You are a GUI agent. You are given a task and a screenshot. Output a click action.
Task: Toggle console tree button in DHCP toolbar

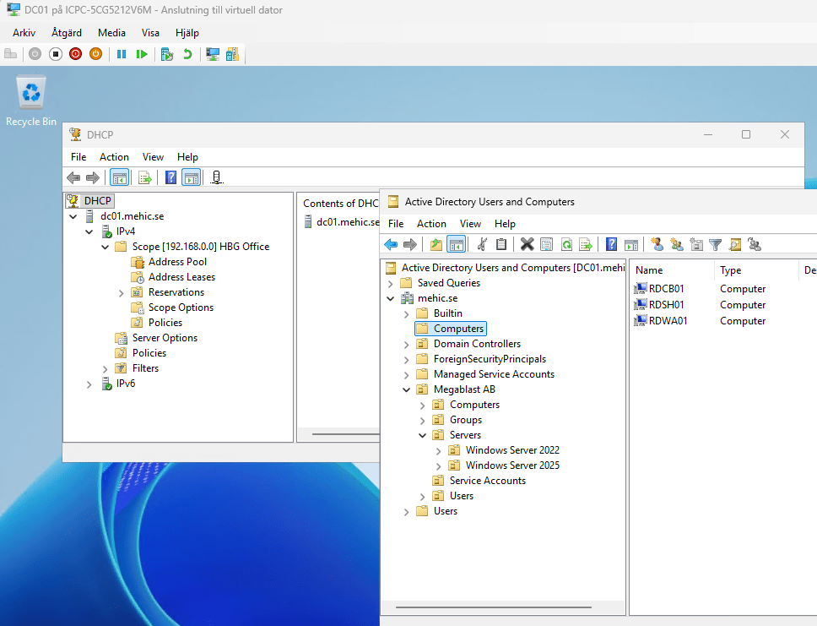[119, 178]
